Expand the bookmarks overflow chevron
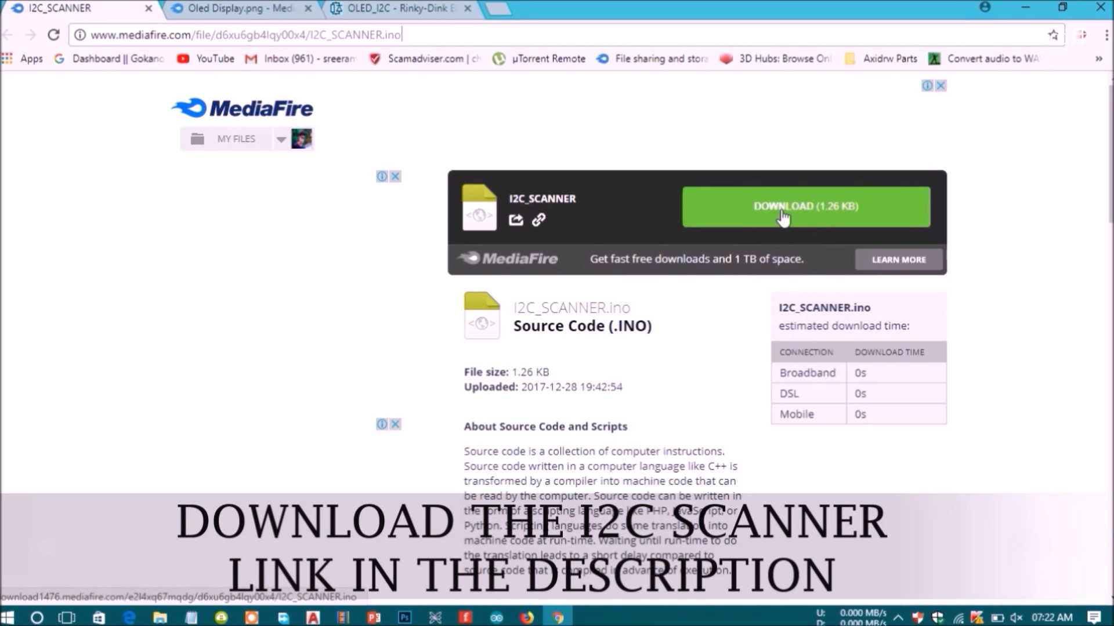1114x626 pixels. (x=1098, y=59)
